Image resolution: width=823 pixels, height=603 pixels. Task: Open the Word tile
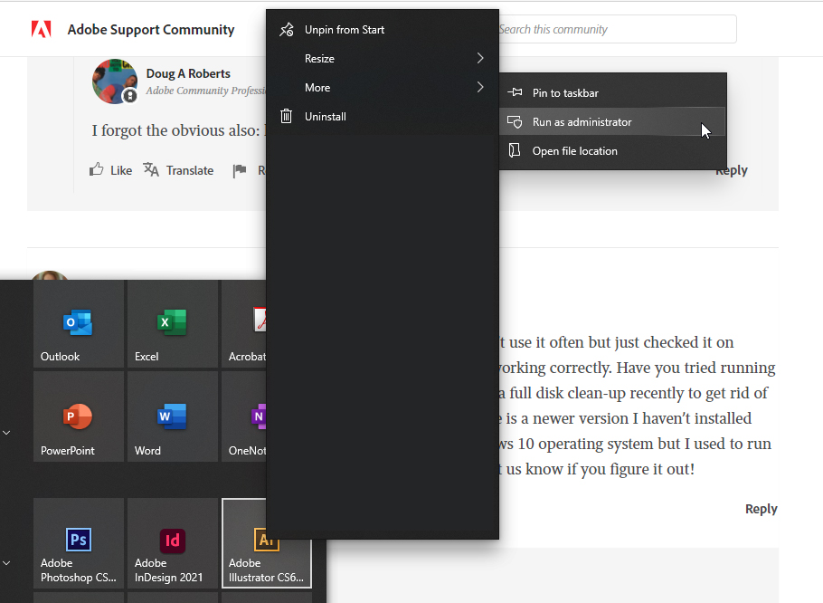tap(172, 416)
